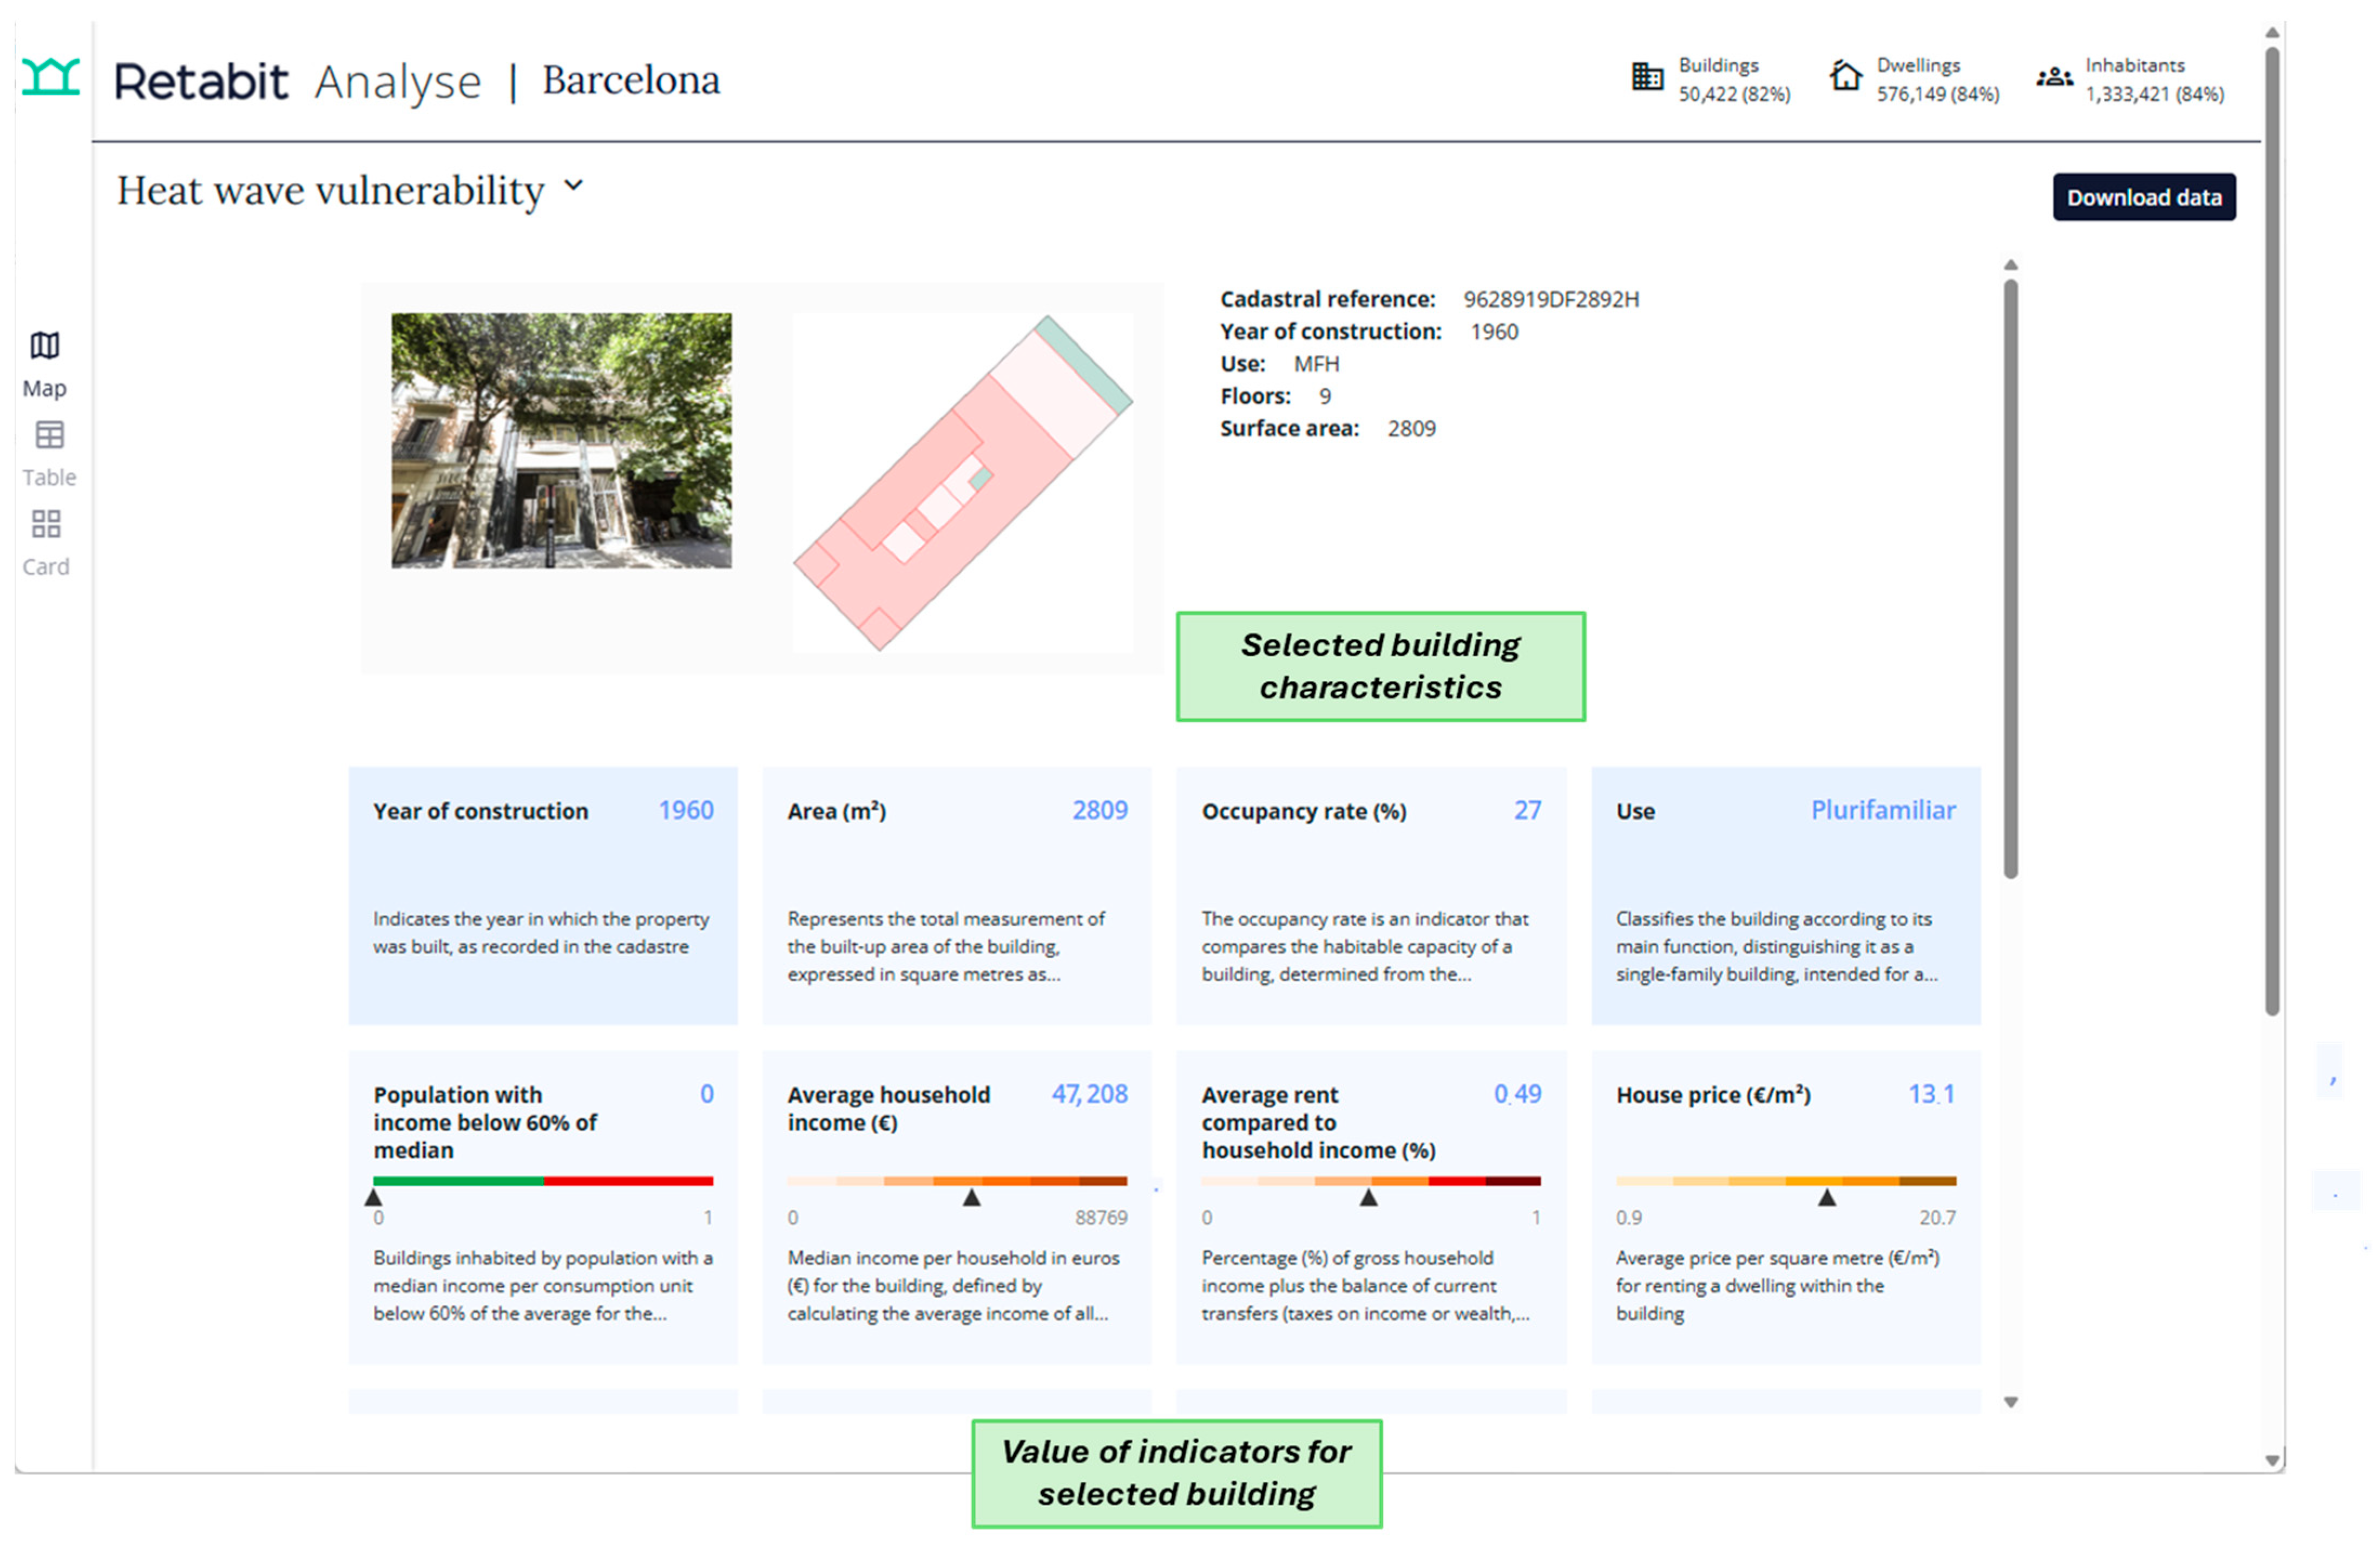Click the Average household income card title
Viewport: 2380px width, 1544px height.
coord(889,1109)
